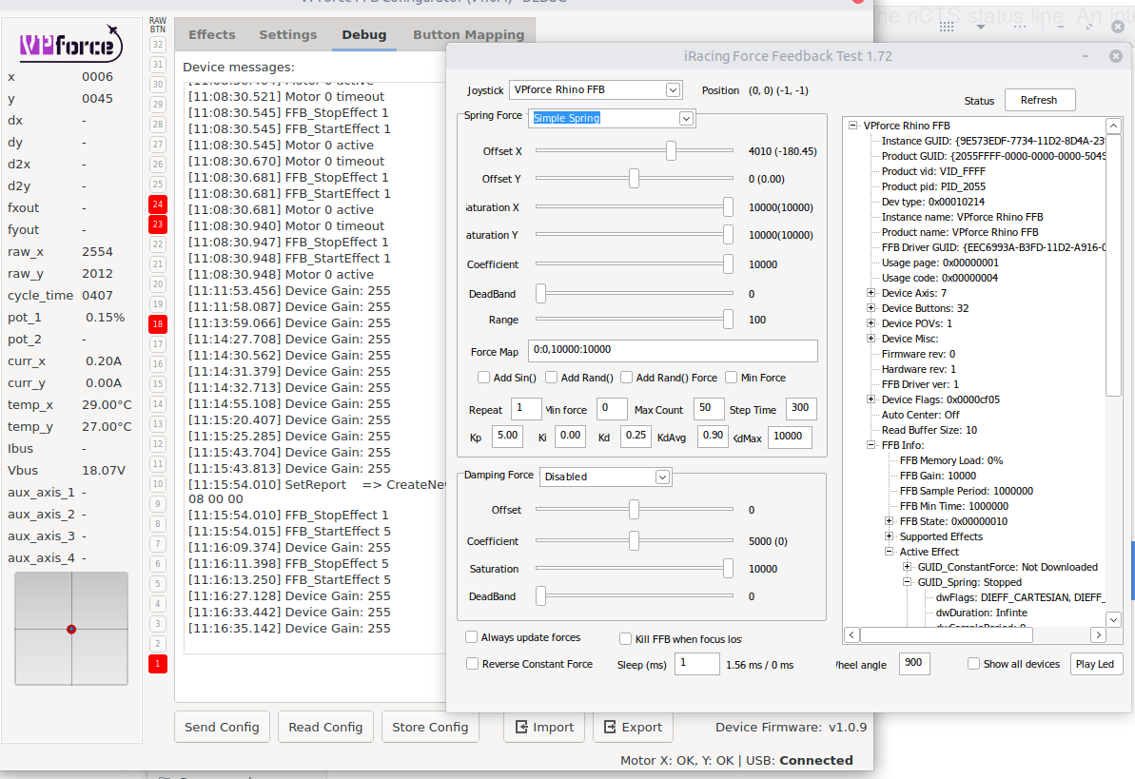This screenshot has width=1135, height=779.
Task: Click raw button indicator 10
Action: (158, 483)
